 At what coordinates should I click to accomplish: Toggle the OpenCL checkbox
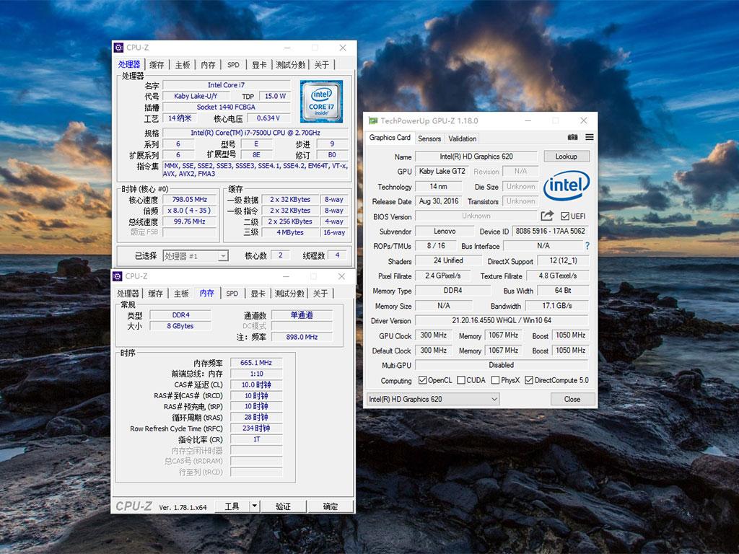422,380
